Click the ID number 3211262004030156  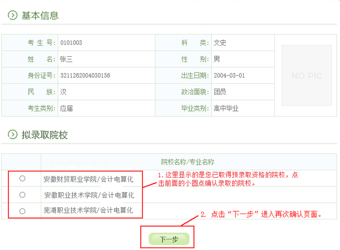click(85, 75)
